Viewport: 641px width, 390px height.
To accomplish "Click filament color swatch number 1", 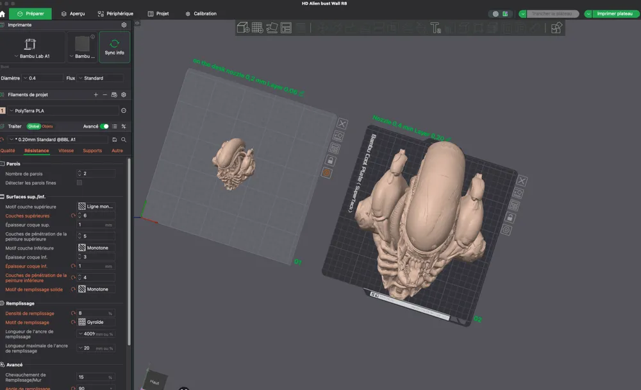I will pyautogui.click(x=3, y=110).
